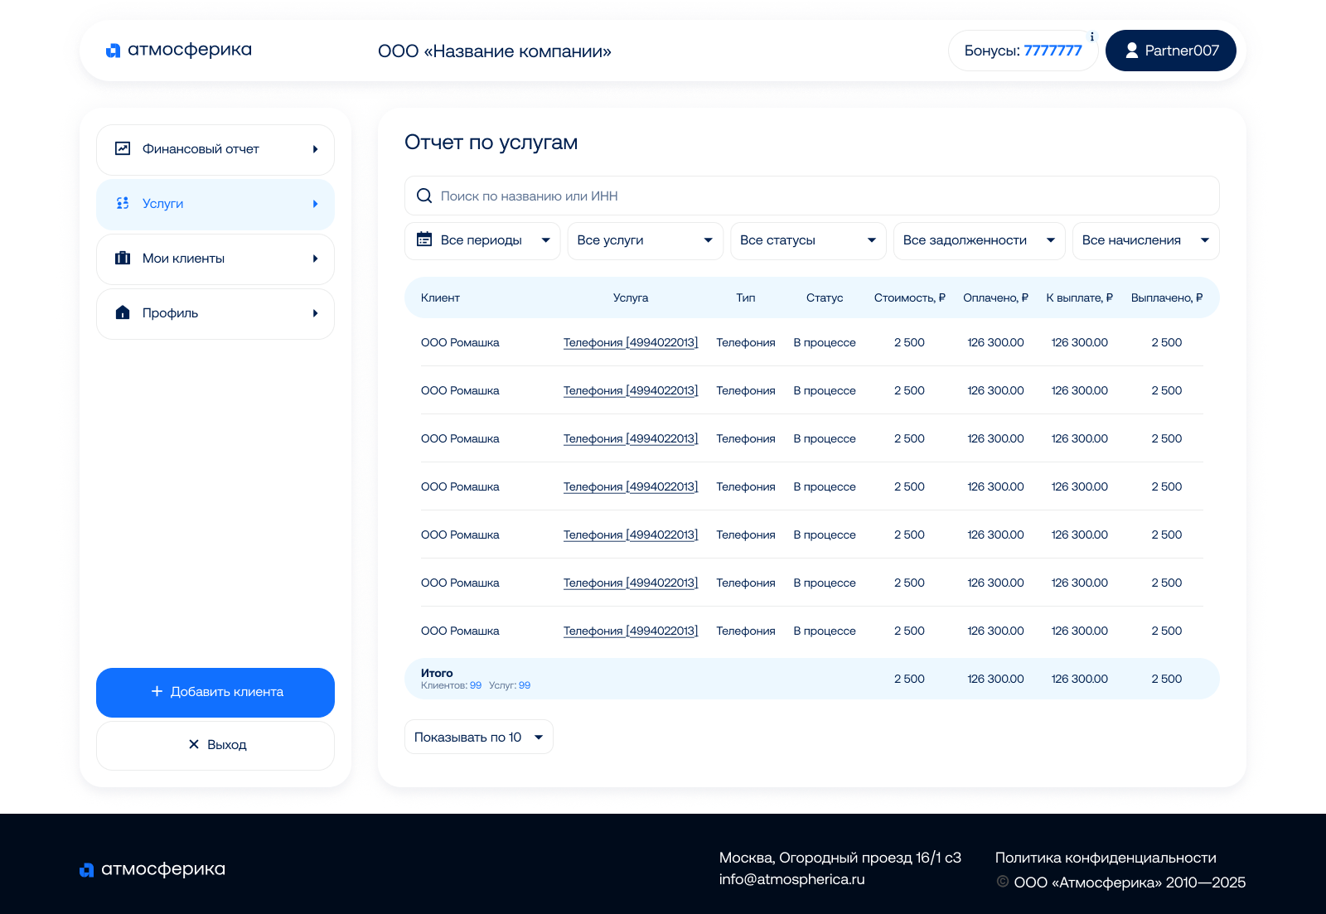1326x914 pixels.
Task: Click the Клиентов: 99 count
Action: pos(451,685)
